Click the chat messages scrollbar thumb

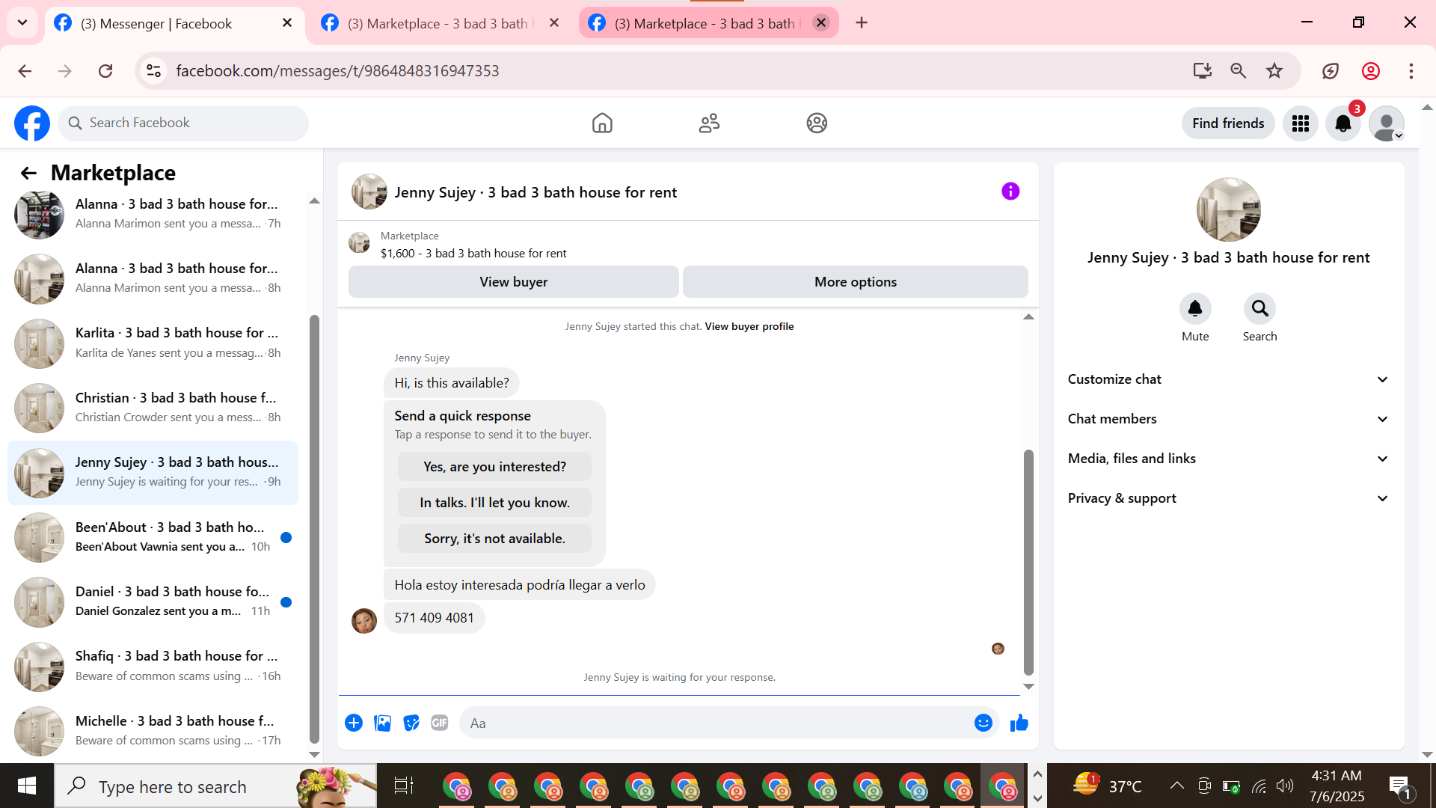pos(1028,563)
